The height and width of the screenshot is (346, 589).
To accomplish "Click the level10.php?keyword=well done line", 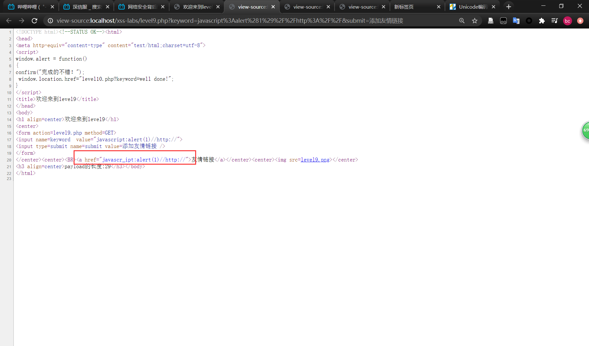I will point(96,79).
